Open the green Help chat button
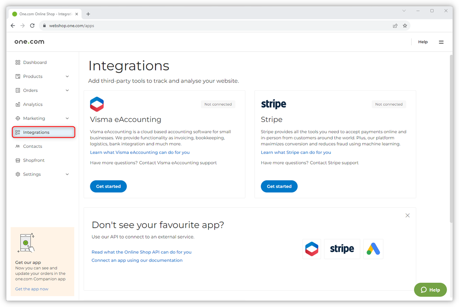 [x=430, y=290]
